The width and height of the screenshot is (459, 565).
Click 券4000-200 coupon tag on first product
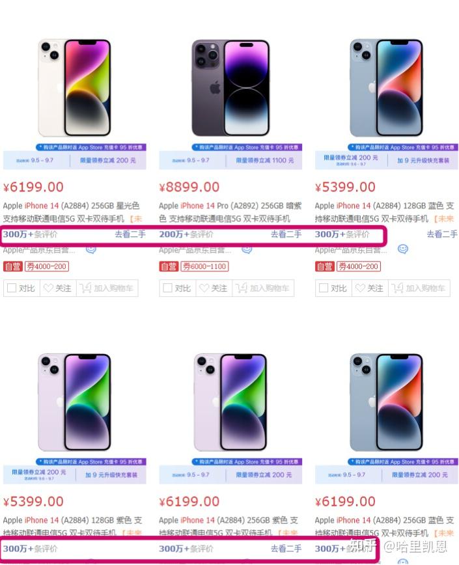(x=47, y=267)
